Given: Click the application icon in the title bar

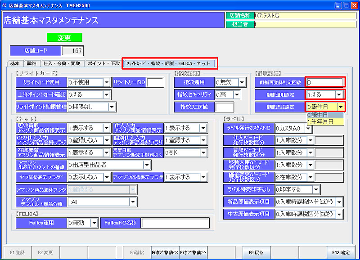Looking at the screenshot, I should coord(5,5).
